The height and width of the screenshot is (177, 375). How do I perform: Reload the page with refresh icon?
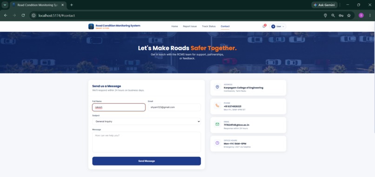[x=23, y=15]
